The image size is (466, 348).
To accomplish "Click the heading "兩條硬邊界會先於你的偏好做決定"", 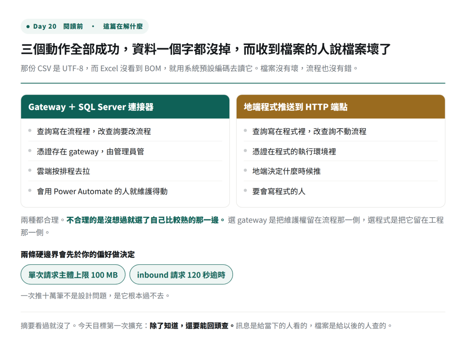I will (x=77, y=254).
